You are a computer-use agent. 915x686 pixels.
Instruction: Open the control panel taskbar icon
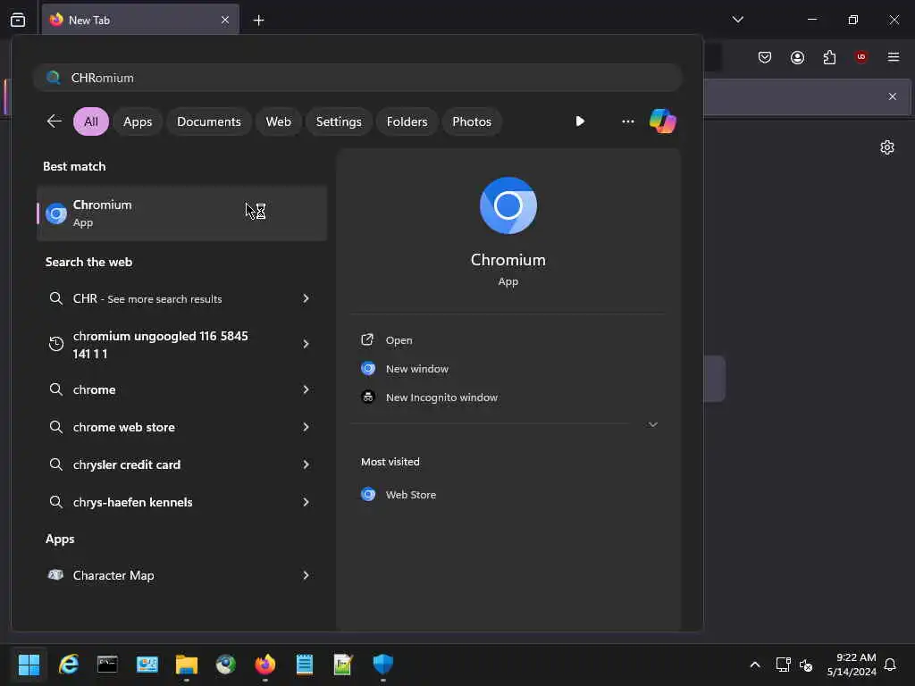point(147,665)
